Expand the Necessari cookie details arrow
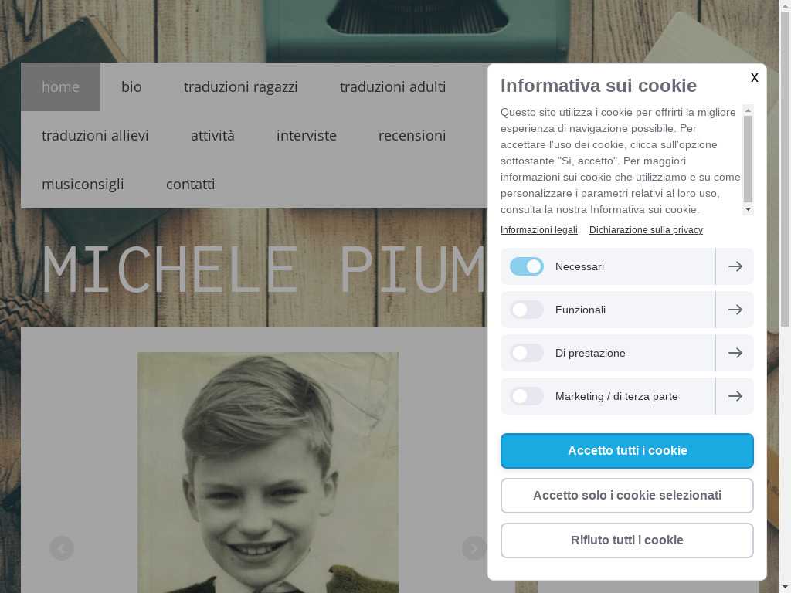791x593 pixels. (735, 266)
